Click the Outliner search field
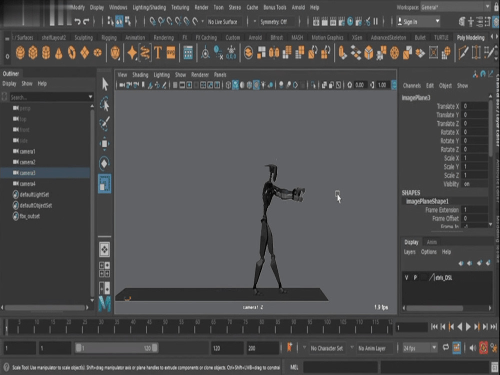The width and height of the screenshot is (500, 375). point(48,97)
